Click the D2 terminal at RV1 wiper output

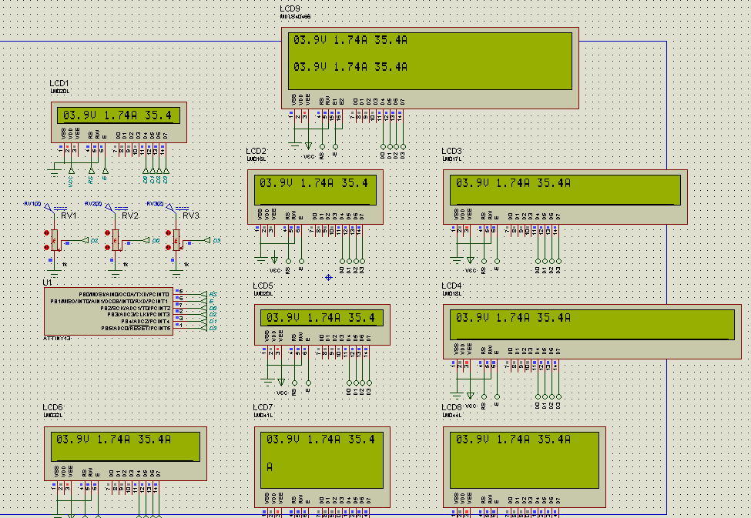click(94, 241)
